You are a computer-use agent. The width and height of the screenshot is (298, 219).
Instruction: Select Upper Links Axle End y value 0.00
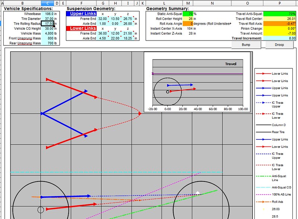click(115, 23)
